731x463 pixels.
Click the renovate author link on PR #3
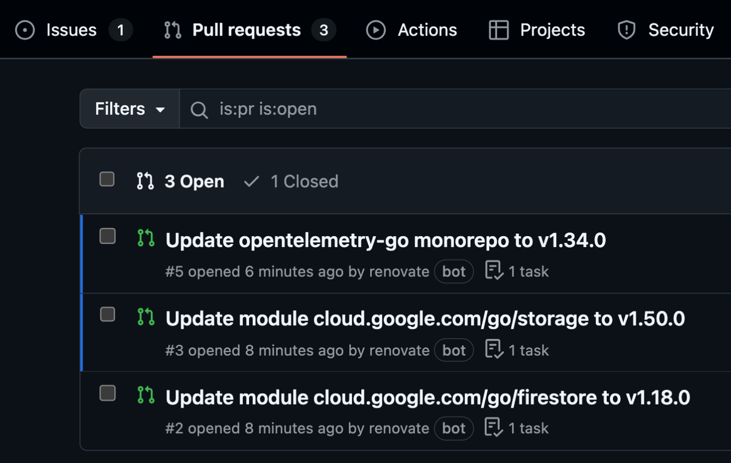399,350
